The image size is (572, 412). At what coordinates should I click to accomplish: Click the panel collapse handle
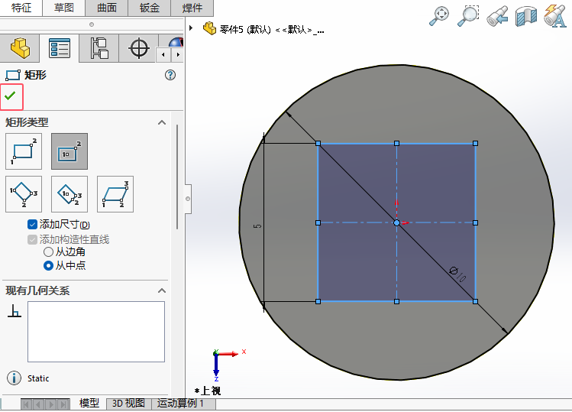click(x=188, y=199)
